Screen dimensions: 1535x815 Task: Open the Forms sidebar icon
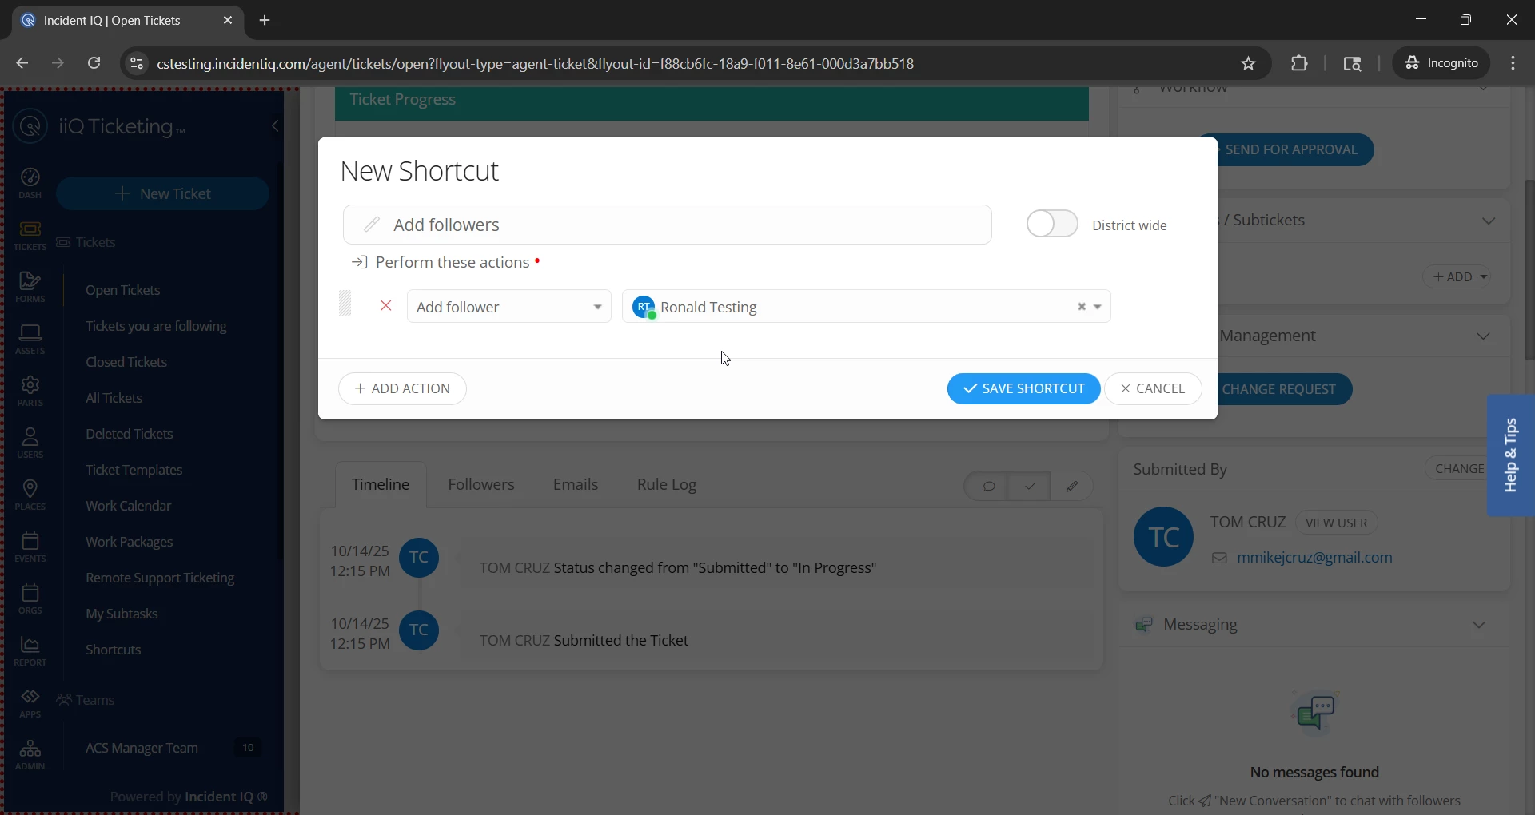coord(30,287)
